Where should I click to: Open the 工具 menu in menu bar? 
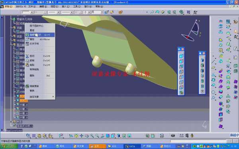pos(76,6)
